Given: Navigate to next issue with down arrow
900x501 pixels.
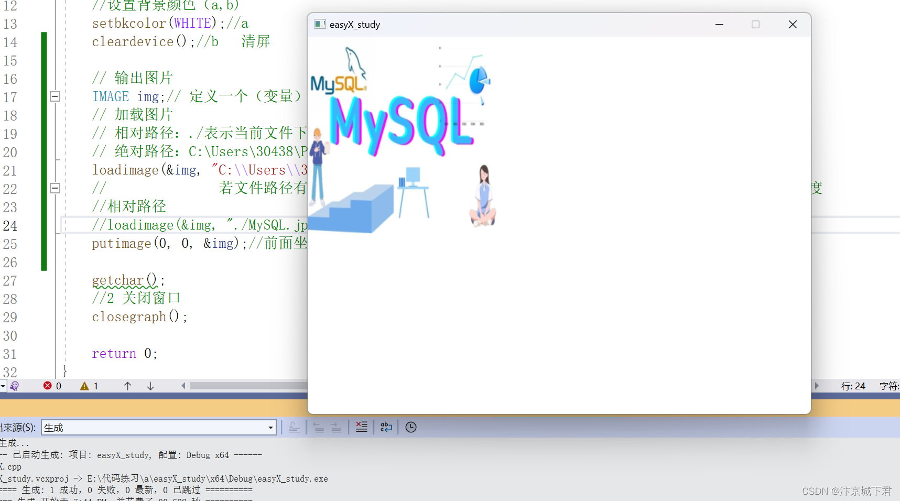Looking at the screenshot, I should 150,386.
